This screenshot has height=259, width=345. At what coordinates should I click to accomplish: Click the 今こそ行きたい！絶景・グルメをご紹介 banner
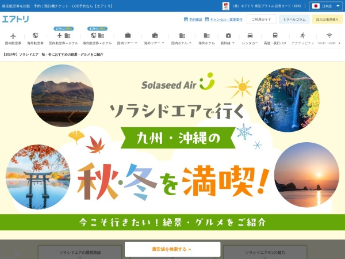click(x=172, y=222)
